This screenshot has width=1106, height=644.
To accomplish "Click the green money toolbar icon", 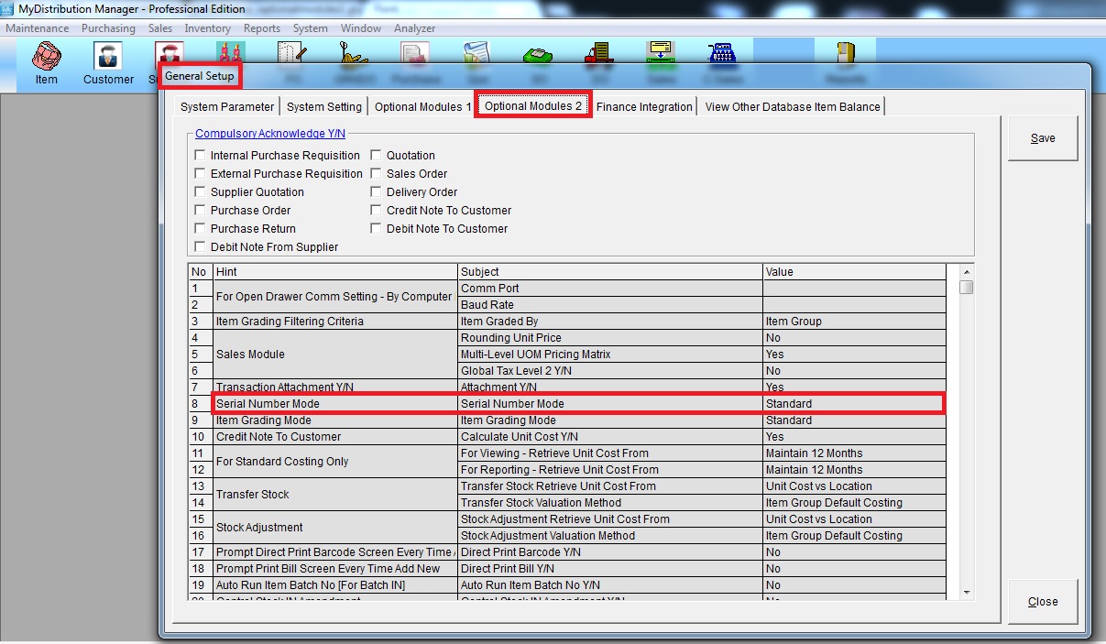I will (x=537, y=53).
